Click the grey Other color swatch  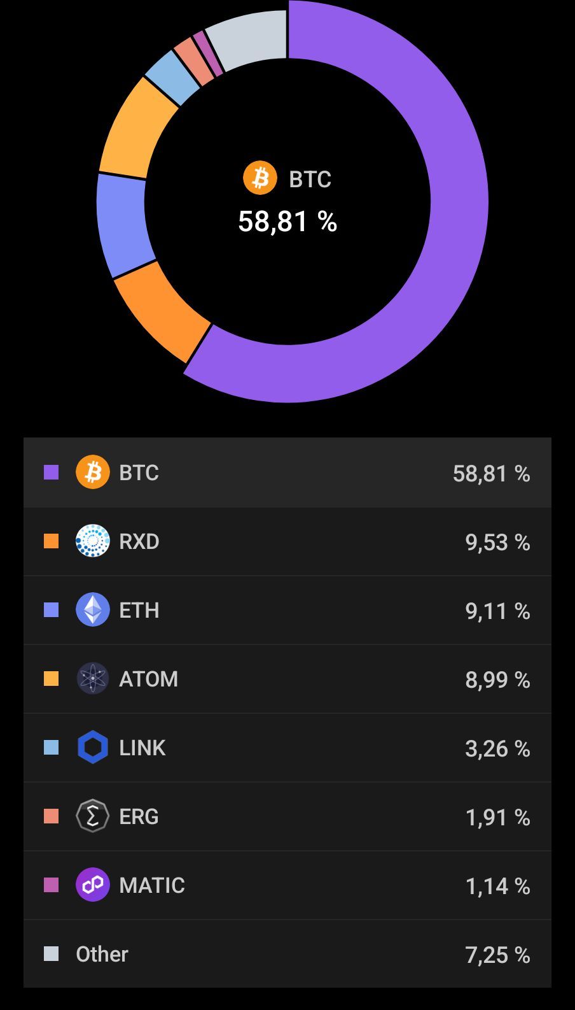51,954
